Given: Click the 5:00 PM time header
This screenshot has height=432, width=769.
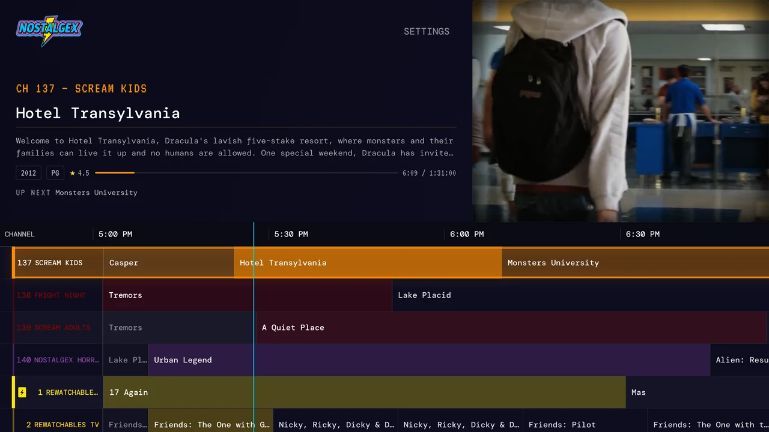Looking at the screenshot, I should [x=115, y=234].
